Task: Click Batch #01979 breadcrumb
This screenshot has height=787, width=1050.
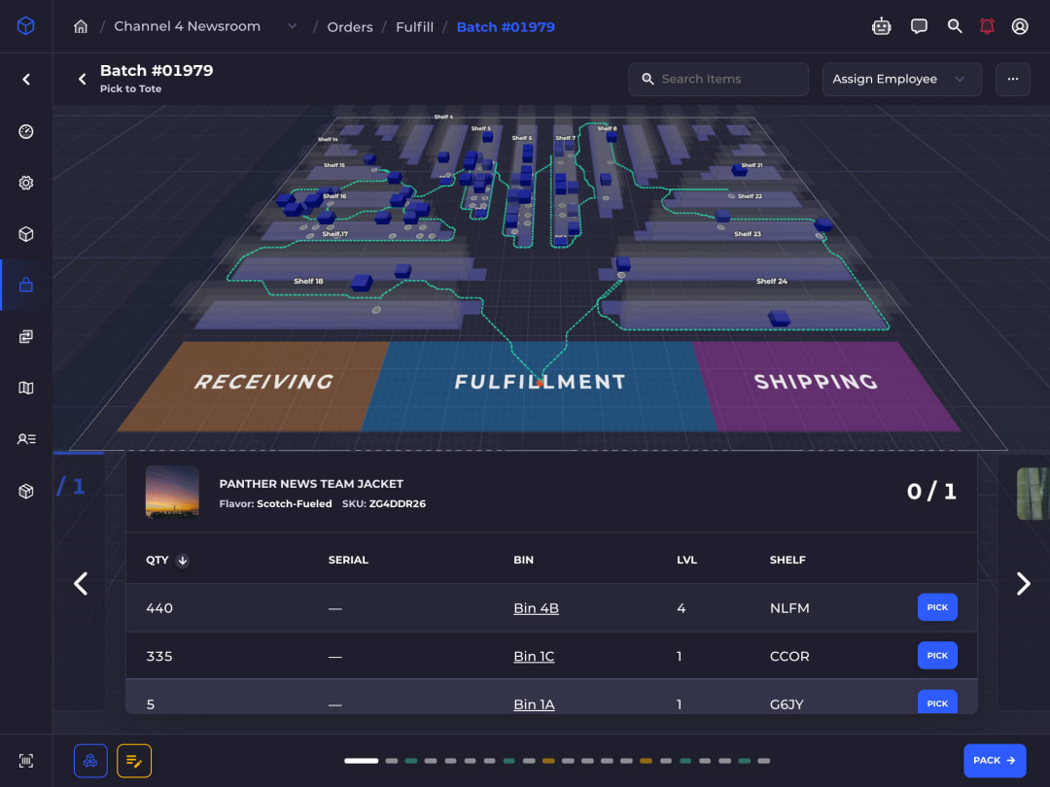Action: tap(506, 27)
